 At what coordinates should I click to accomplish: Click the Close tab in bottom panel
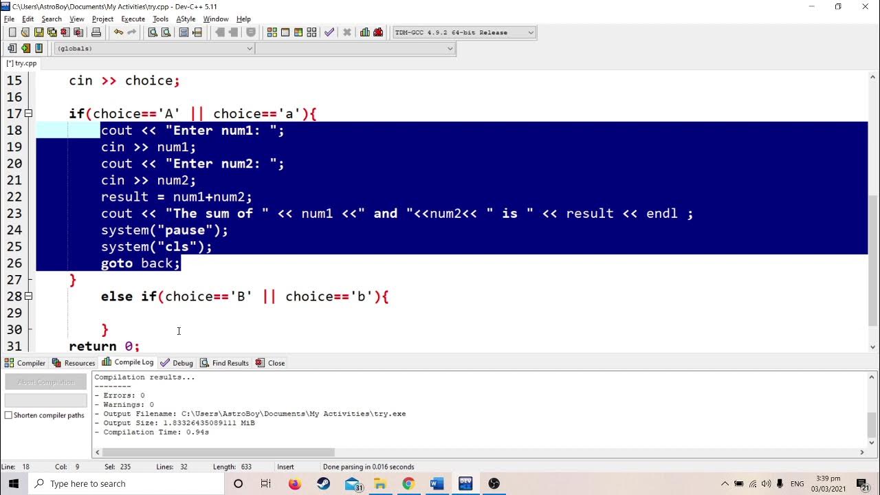[x=270, y=363]
